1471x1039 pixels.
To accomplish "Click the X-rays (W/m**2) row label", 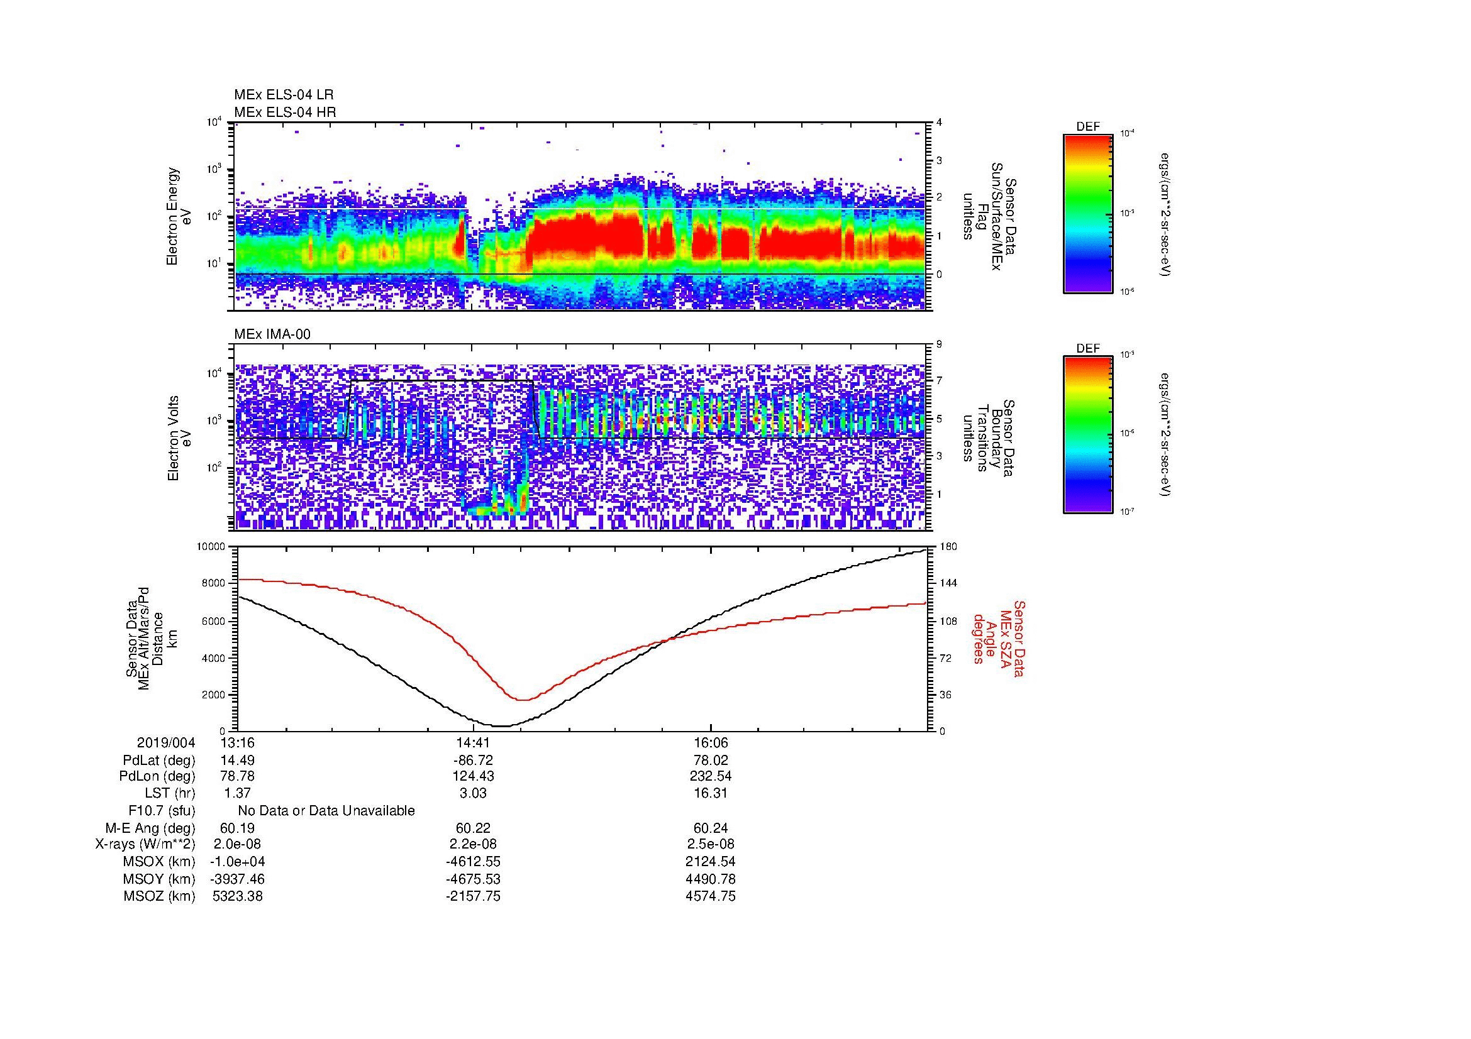I will 145,844.
